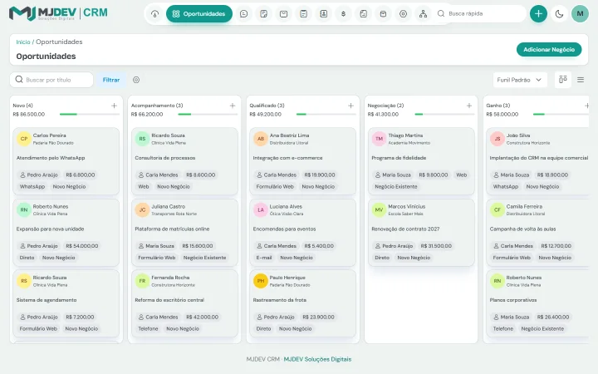598x374 pixels.
Task: Open the box archive icon in navbar
Action: pos(383,14)
